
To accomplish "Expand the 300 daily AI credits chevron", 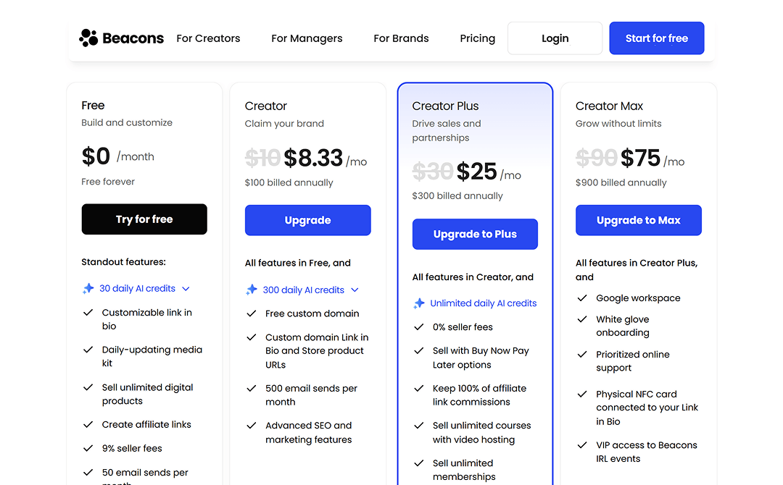I will 355,290.
